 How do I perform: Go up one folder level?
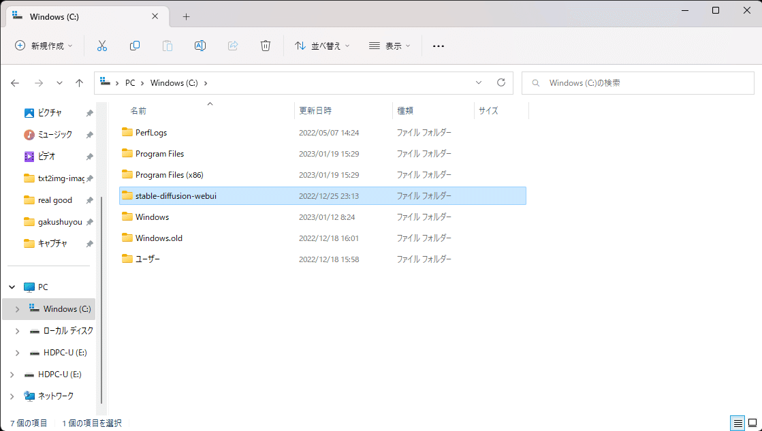tap(79, 83)
